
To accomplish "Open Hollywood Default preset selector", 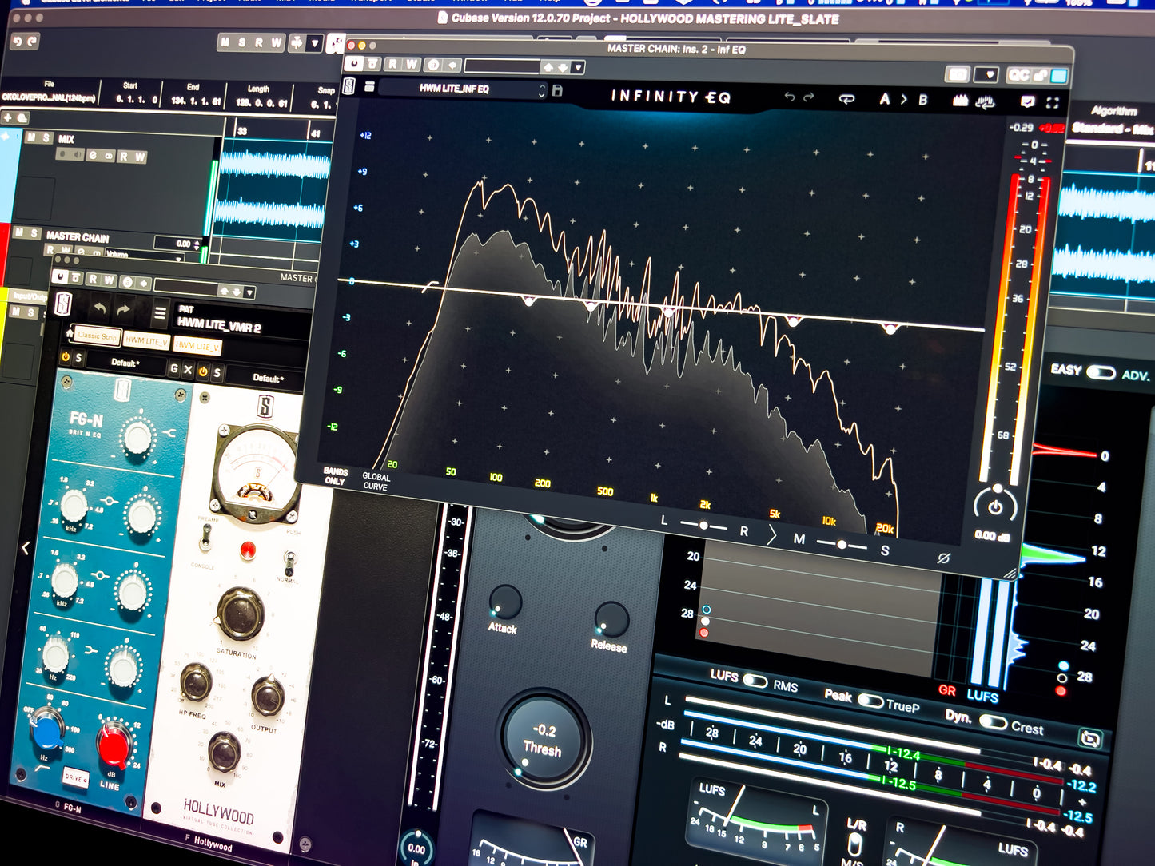I will click(x=266, y=378).
